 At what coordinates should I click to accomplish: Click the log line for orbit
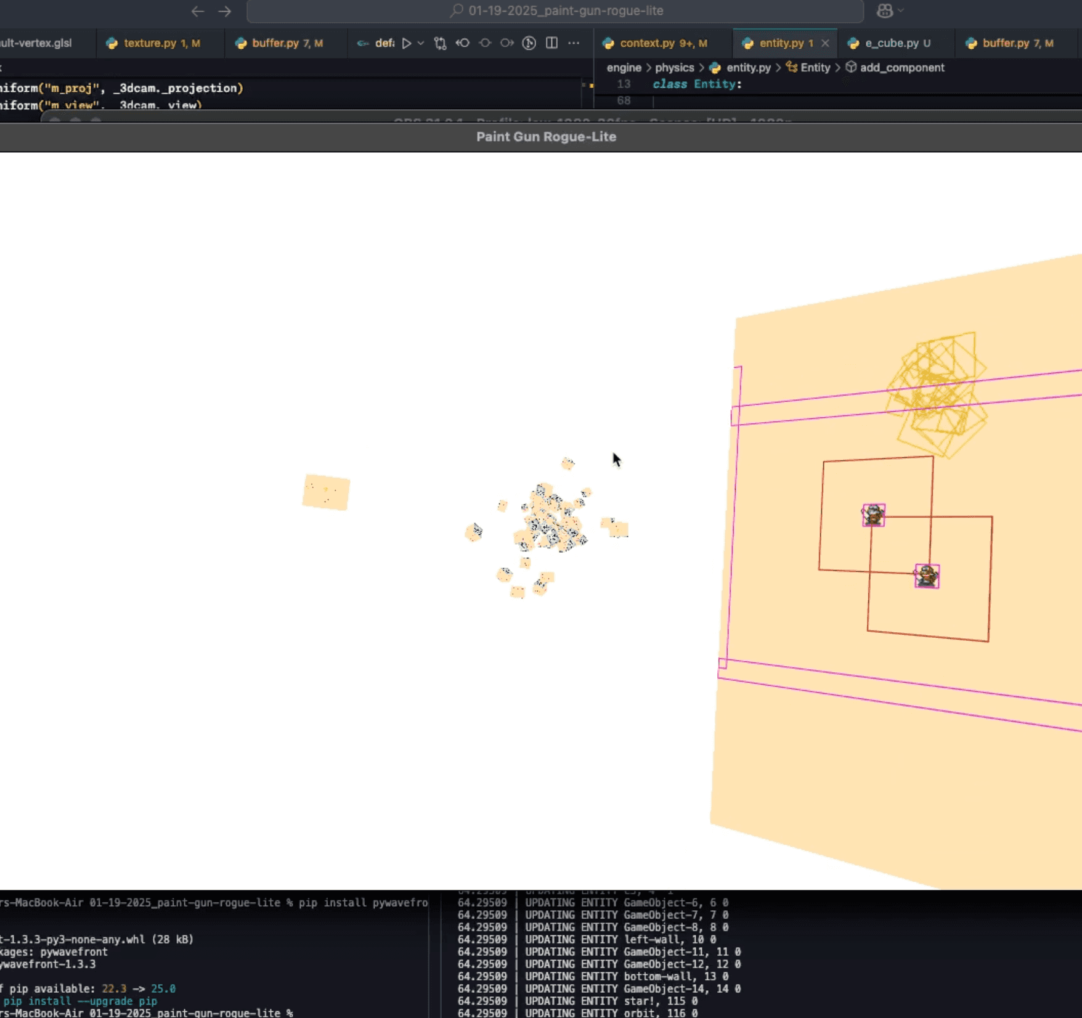point(578,1013)
